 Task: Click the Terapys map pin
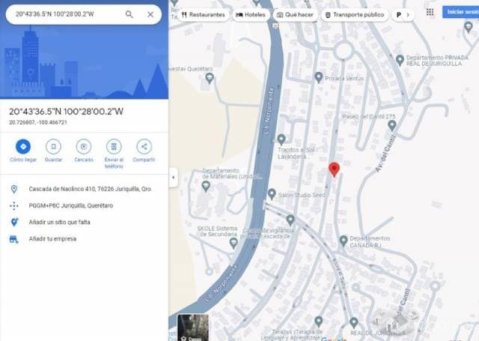point(318,322)
